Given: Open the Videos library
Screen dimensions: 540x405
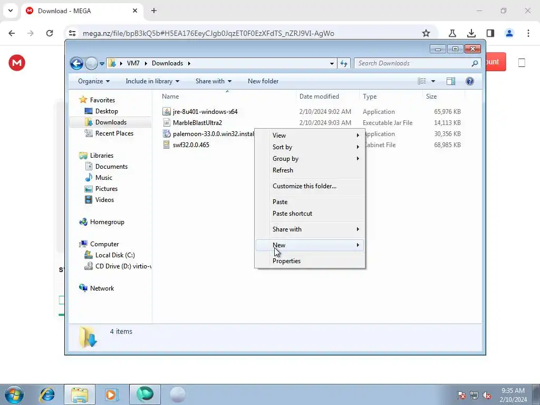Looking at the screenshot, I should click(x=104, y=200).
